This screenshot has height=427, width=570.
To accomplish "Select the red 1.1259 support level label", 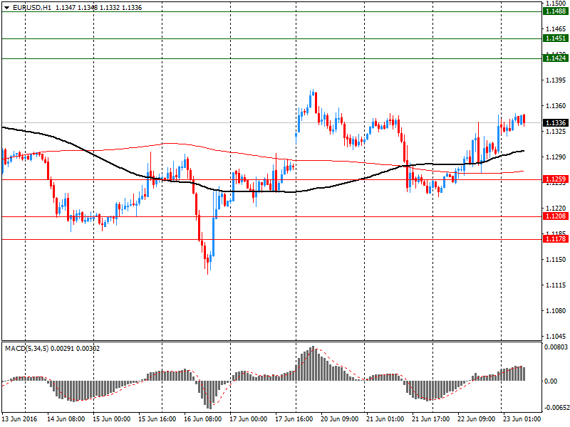I will click(x=555, y=179).
